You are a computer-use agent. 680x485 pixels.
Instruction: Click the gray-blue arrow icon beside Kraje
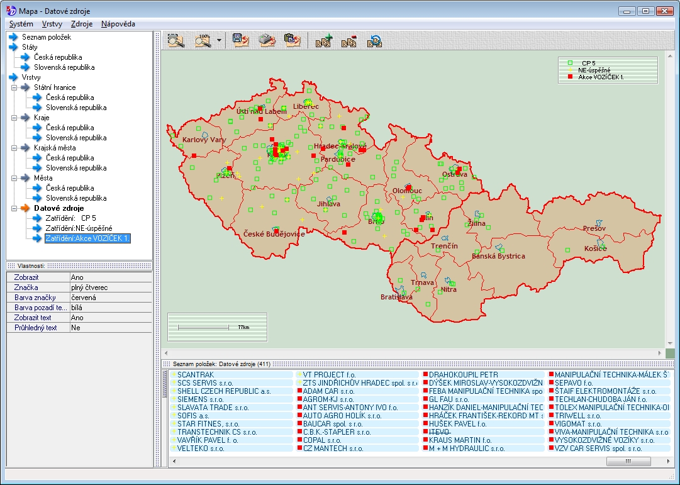coord(26,118)
